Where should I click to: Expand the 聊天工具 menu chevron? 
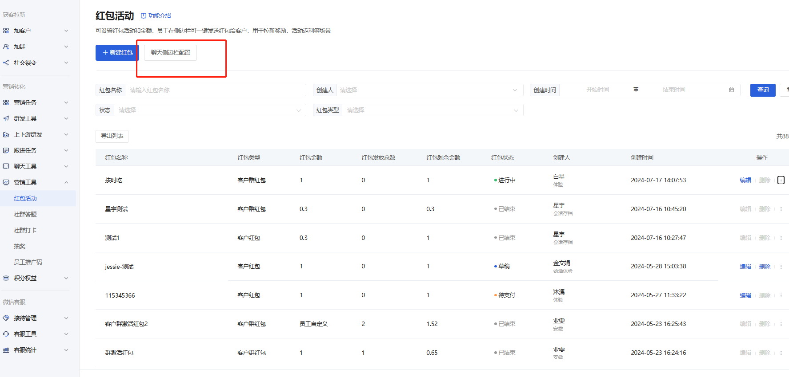point(66,166)
